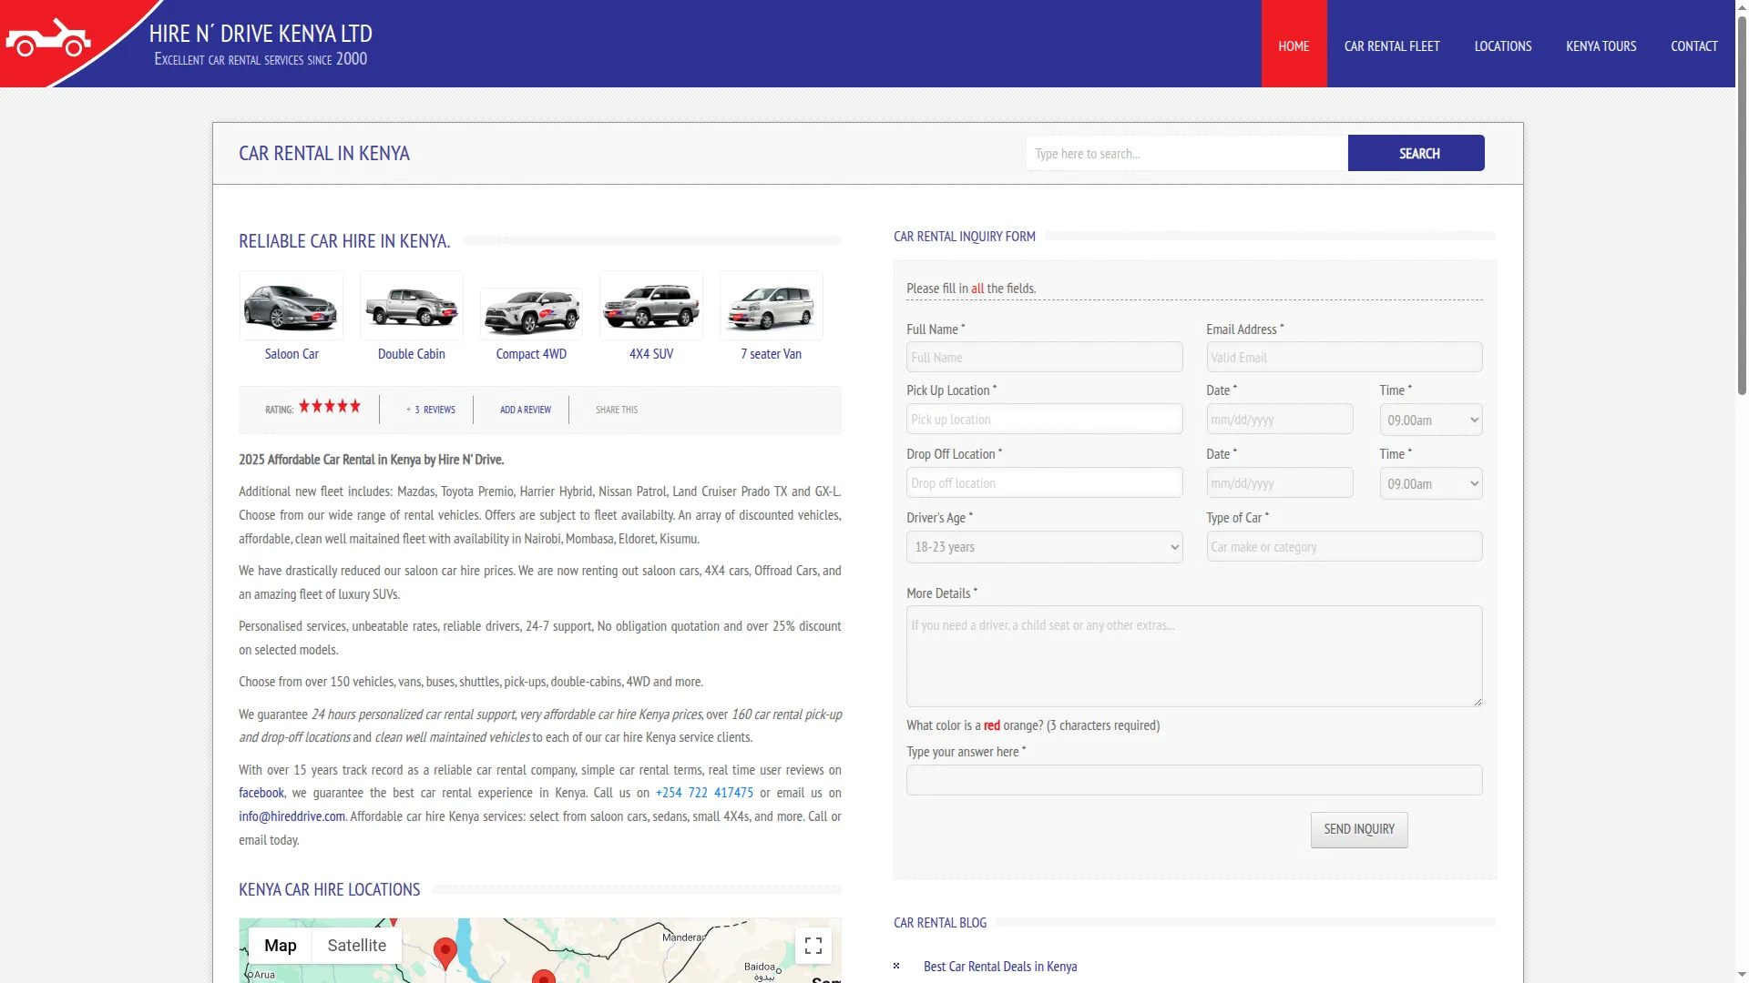Viewport: 1749px width, 983px height.
Task: Click the Compact 4WD text link
Action: coord(531,354)
